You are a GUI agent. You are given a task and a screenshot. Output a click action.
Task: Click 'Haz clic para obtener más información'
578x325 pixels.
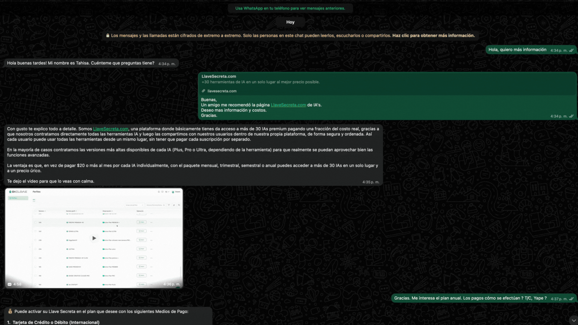click(x=433, y=36)
